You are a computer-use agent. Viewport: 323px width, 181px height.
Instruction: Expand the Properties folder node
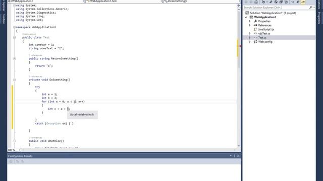[250, 21]
